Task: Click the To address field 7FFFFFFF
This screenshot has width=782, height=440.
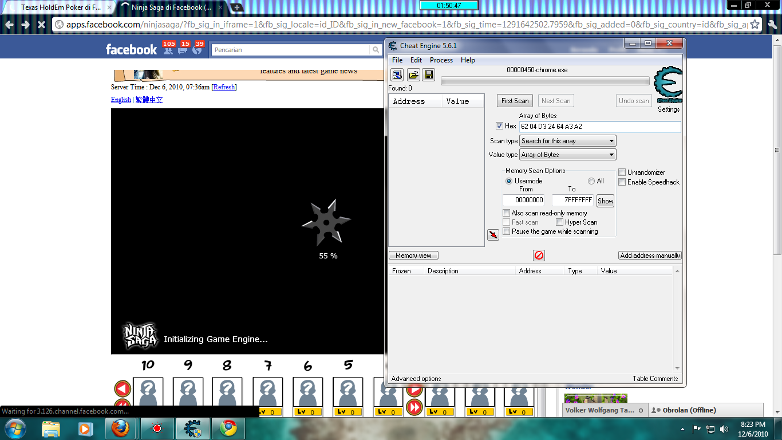Action: (573, 200)
